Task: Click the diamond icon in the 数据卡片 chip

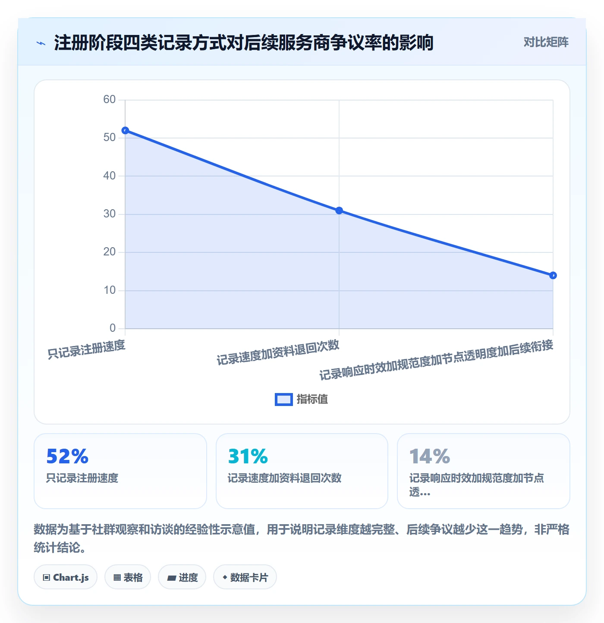Action: (225, 577)
